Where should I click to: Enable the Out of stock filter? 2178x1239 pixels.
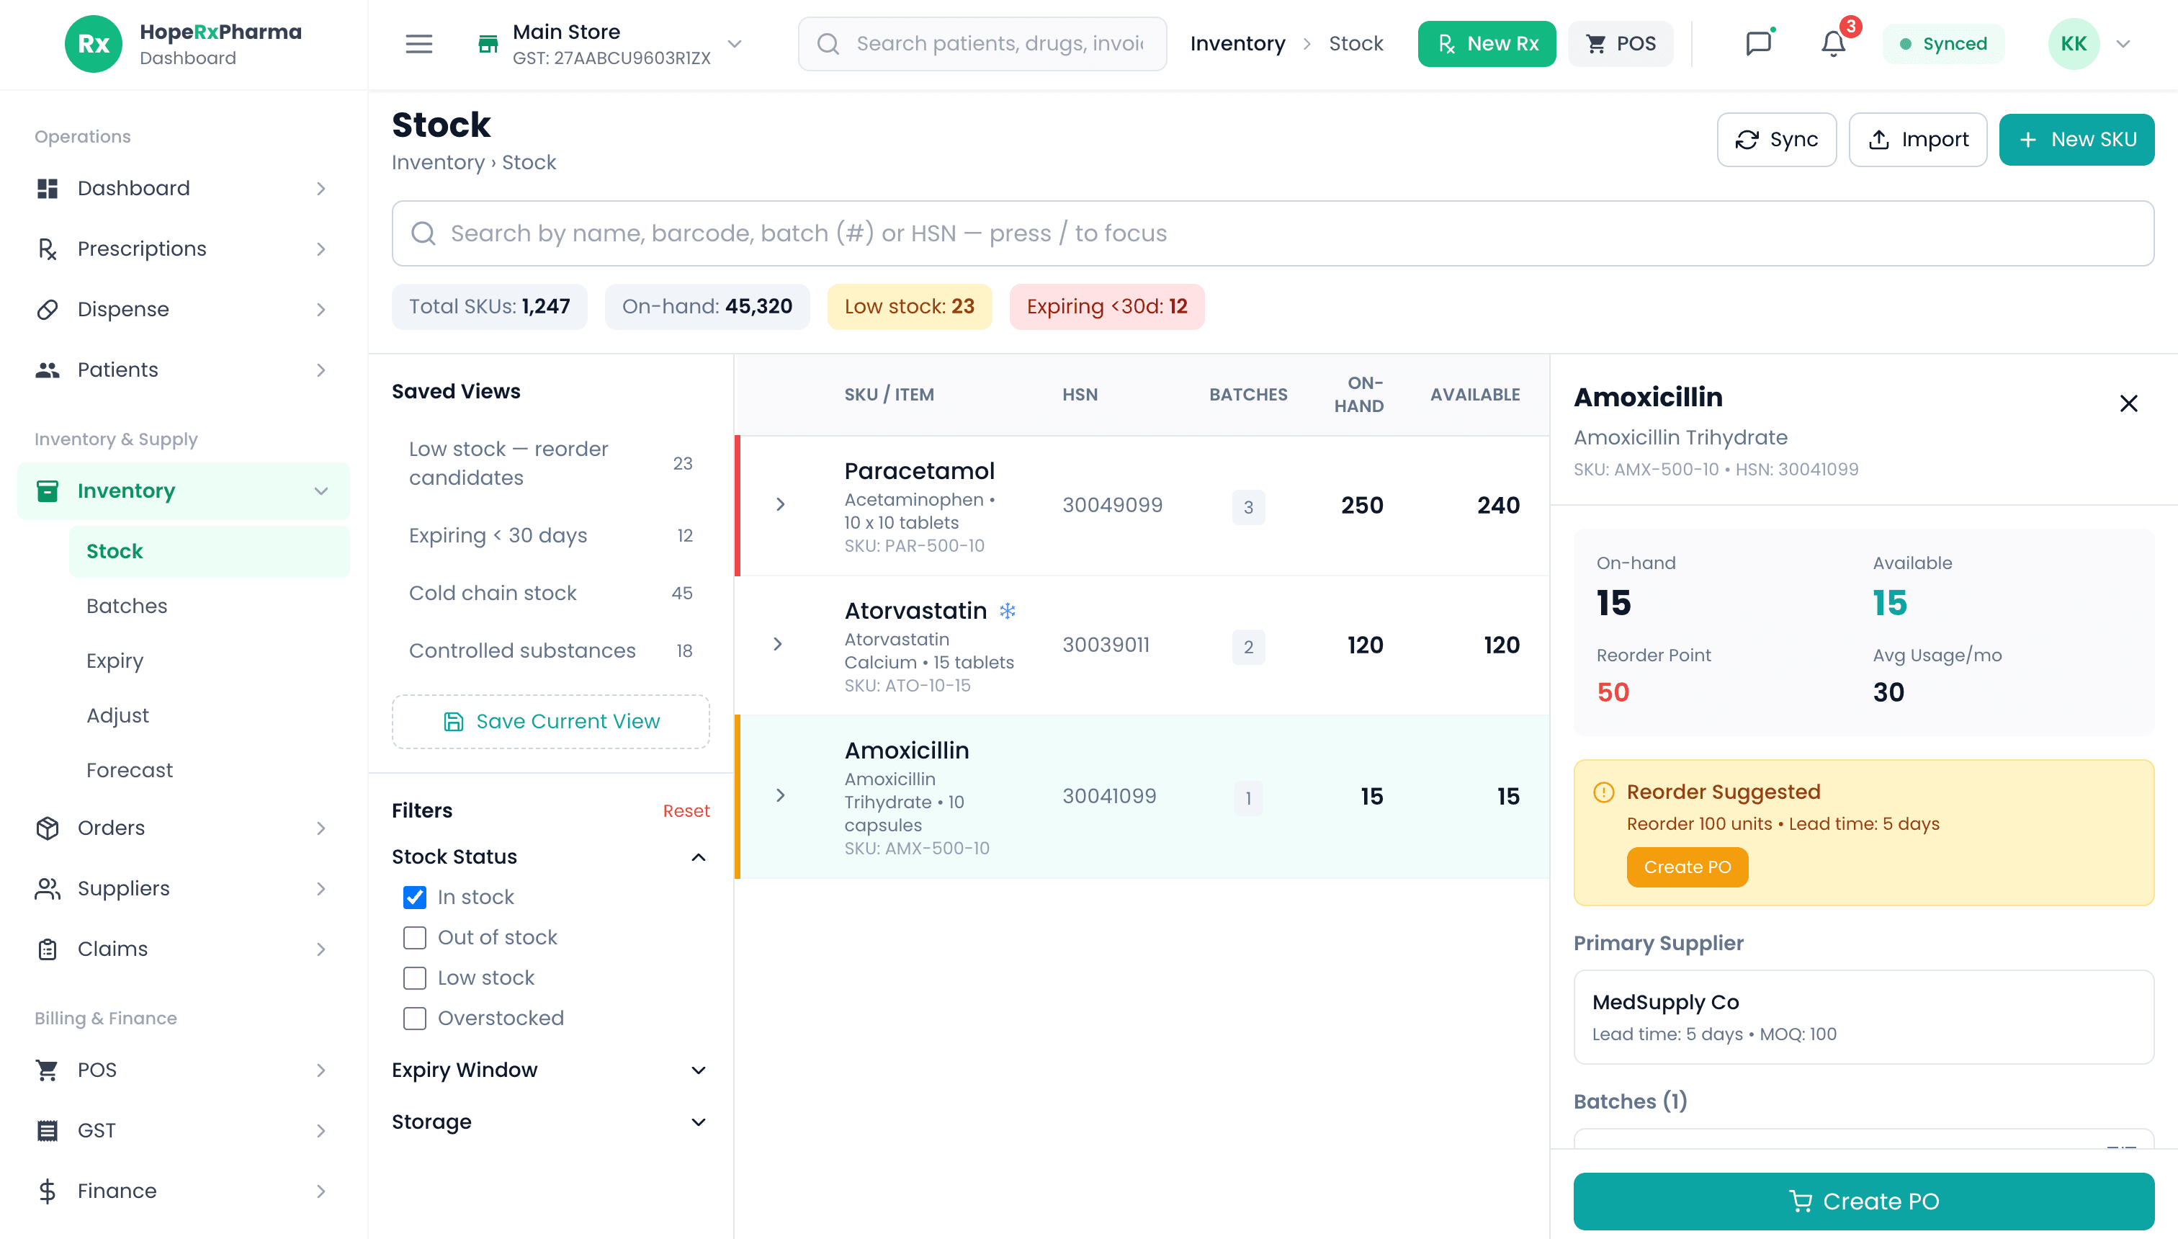(x=414, y=938)
